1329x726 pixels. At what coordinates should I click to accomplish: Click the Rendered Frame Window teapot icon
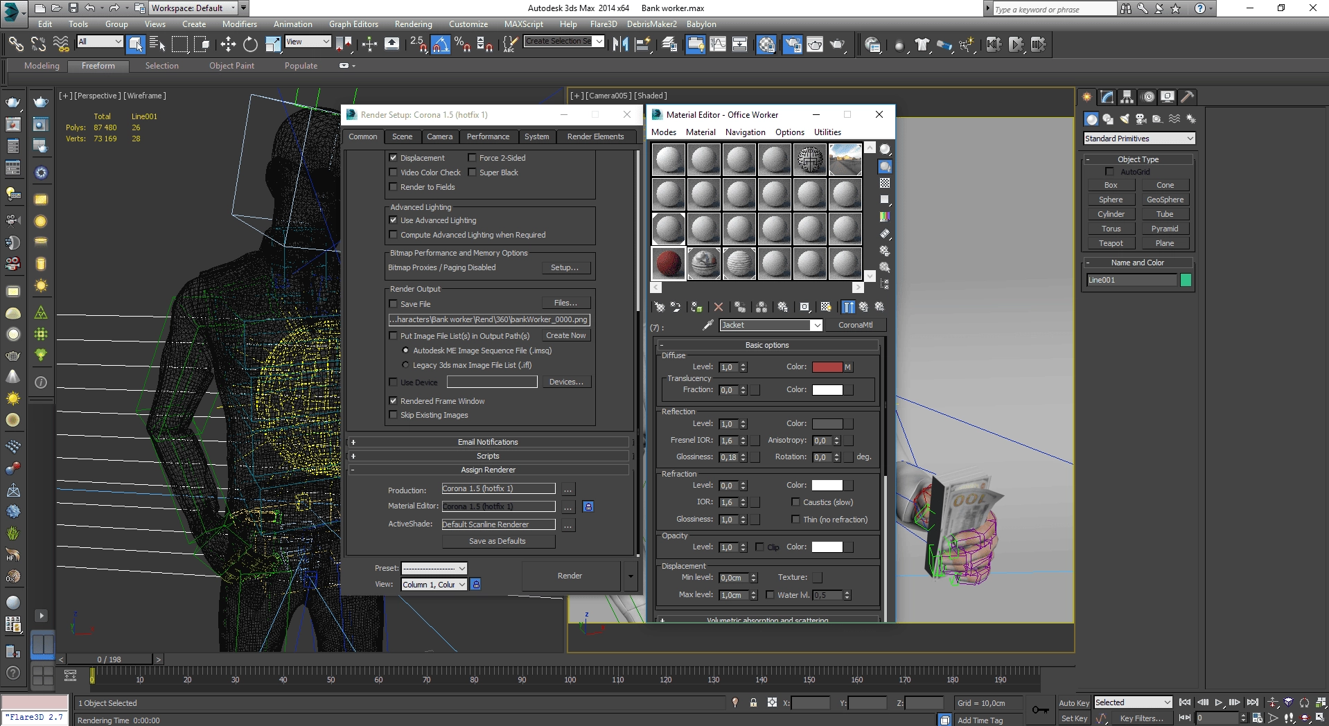(815, 44)
